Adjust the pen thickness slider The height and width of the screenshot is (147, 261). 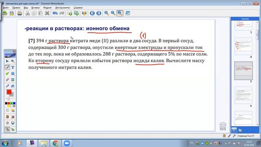pyautogui.click(x=9, y=99)
